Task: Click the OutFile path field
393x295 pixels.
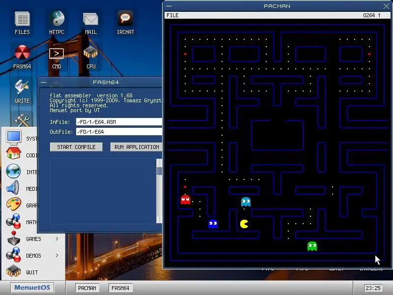Action: click(119, 132)
